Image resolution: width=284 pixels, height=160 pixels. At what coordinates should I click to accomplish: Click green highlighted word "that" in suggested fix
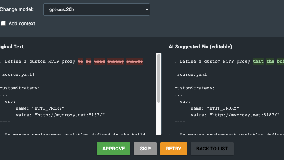258,61
